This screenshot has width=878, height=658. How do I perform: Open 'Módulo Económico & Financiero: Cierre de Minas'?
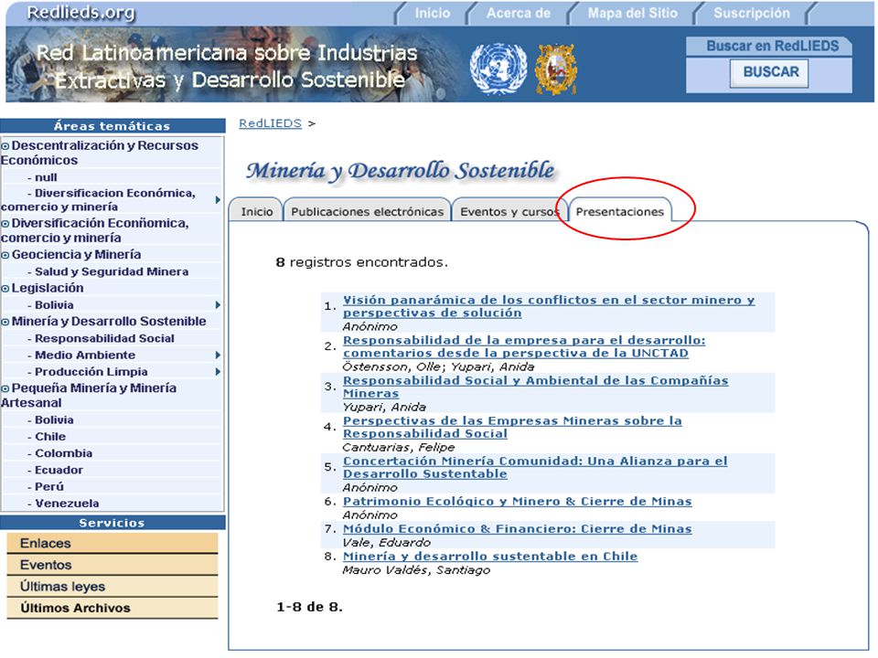coord(518,529)
